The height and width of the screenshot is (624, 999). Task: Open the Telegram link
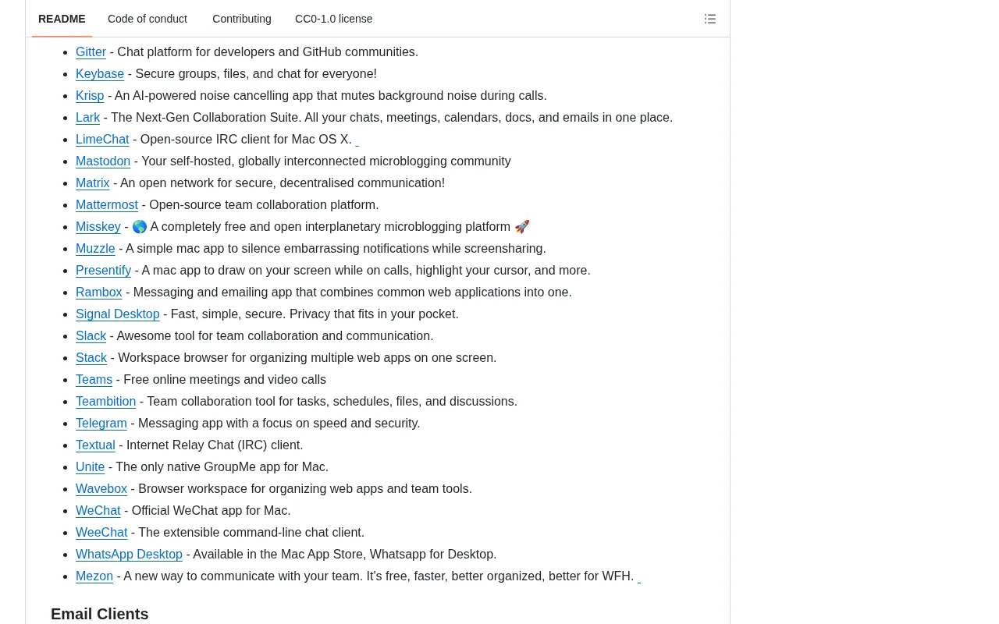coord(101,424)
